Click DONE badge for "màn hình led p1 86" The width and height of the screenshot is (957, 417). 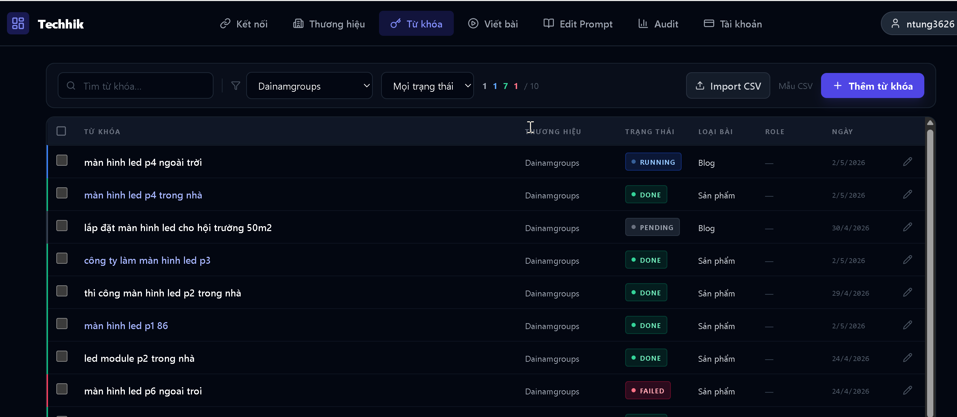click(646, 325)
